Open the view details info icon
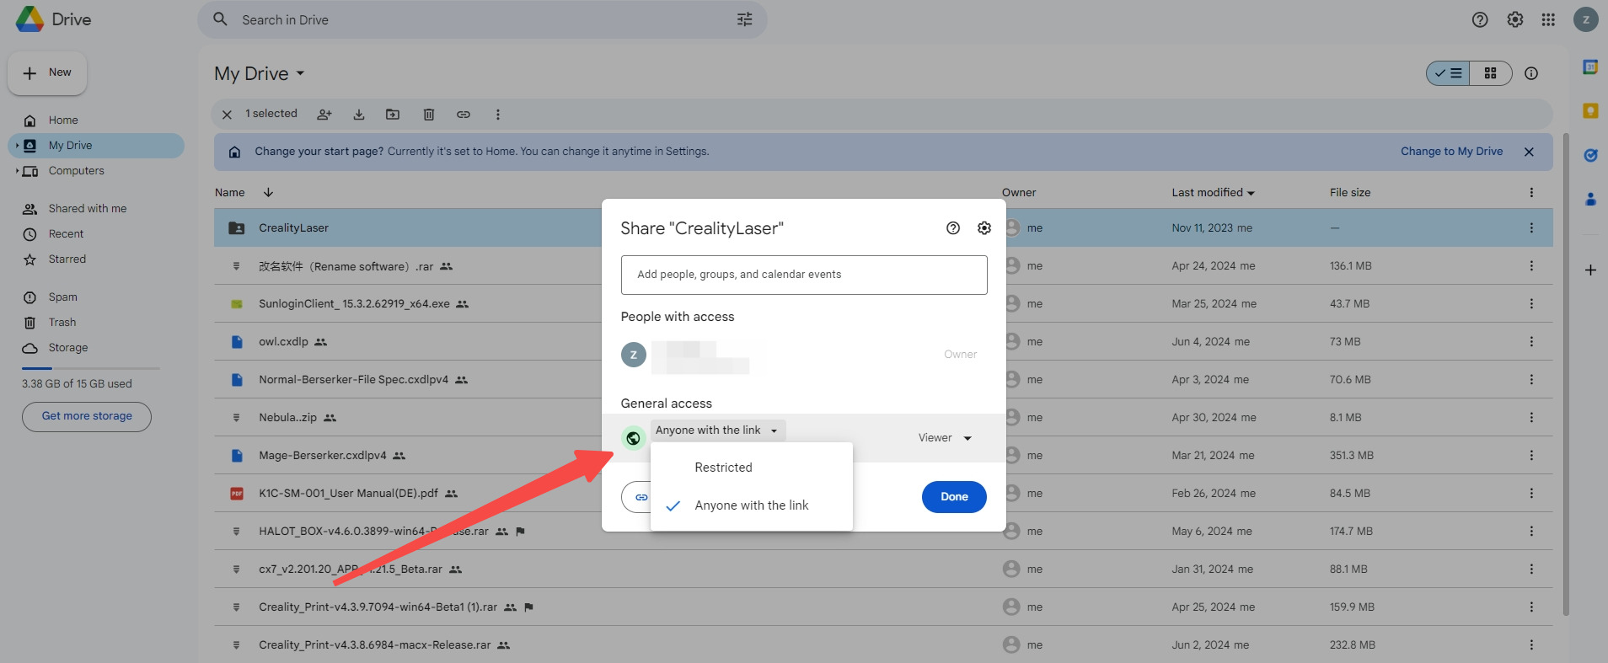Viewport: 1608px width, 663px height. point(1531,73)
